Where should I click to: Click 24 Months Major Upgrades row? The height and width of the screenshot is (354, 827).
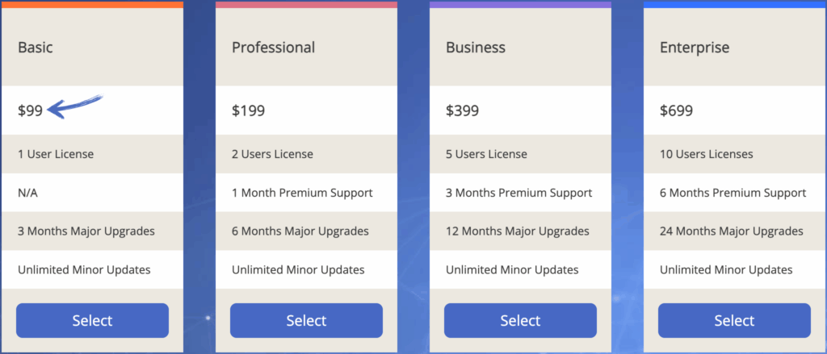pyautogui.click(x=732, y=231)
